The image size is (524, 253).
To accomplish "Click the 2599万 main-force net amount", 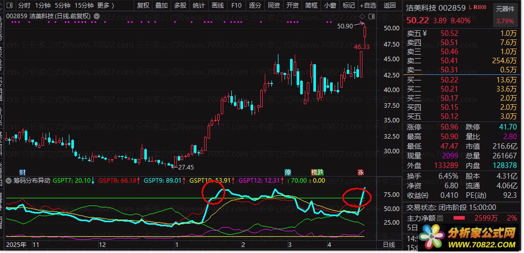I will click(x=486, y=218).
